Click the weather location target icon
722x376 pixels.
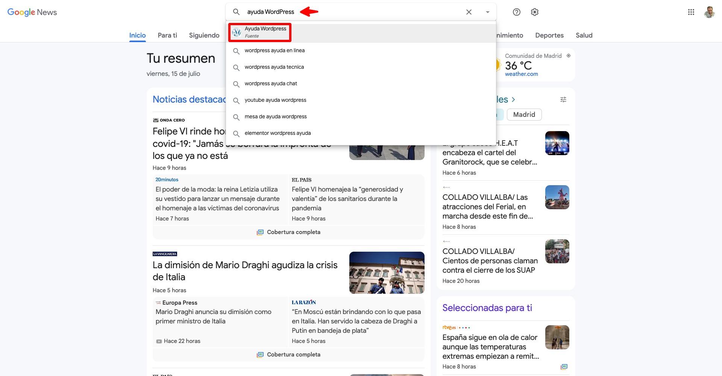[x=569, y=56]
